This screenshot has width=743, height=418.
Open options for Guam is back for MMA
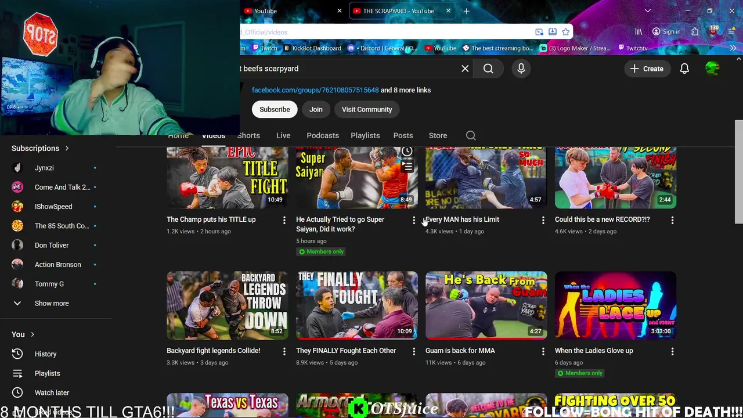543,351
